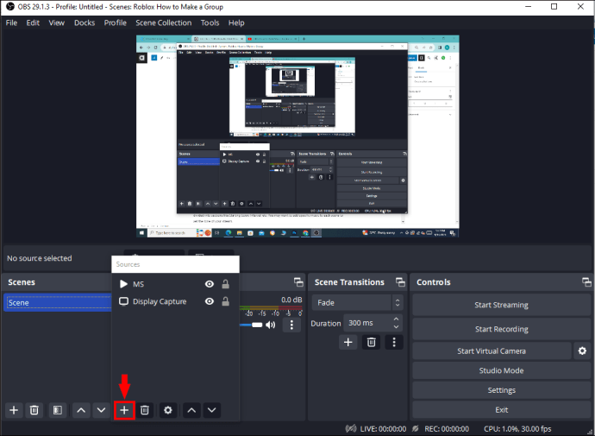This screenshot has height=436, width=595.
Task: Select Scene in the Scenes list
Action: tap(58, 303)
